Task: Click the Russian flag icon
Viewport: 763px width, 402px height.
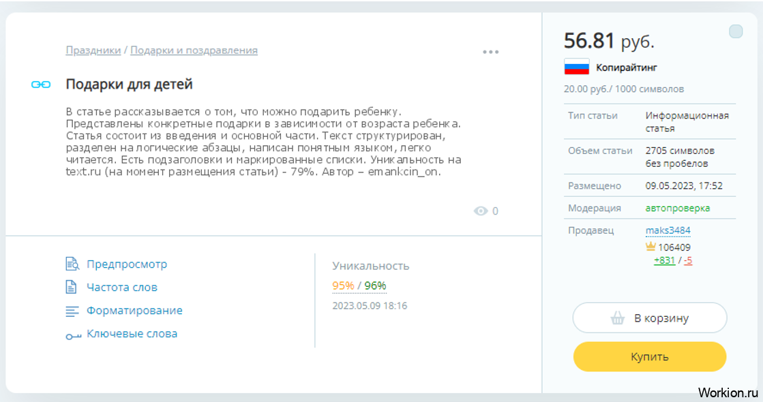Action: click(577, 67)
